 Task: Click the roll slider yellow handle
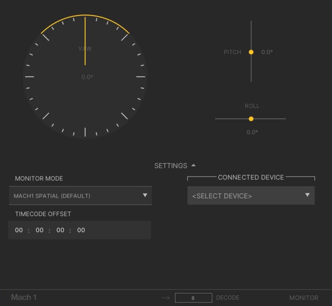click(251, 119)
